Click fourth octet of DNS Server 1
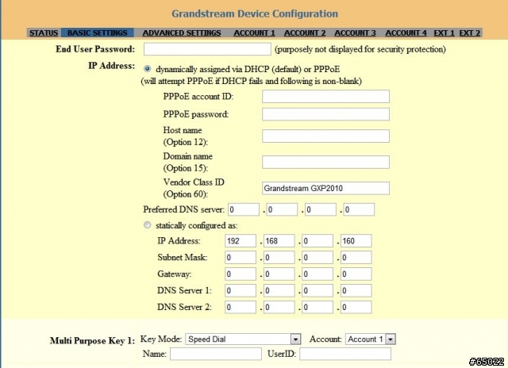Viewport: 508px width, 368px height. pos(356,290)
